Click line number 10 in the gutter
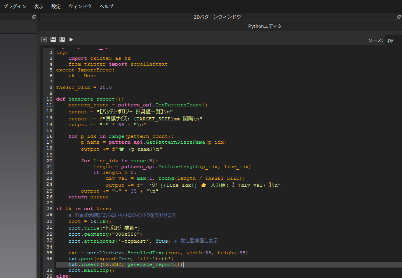Screen dimensions: 402x278 point(49,99)
